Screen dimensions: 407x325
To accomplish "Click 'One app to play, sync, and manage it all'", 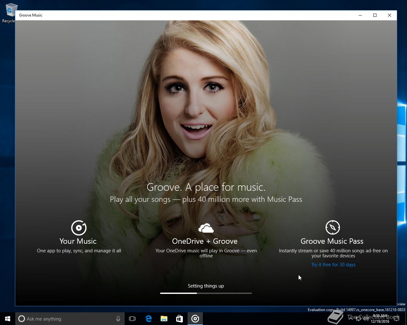I will click(79, 251).
